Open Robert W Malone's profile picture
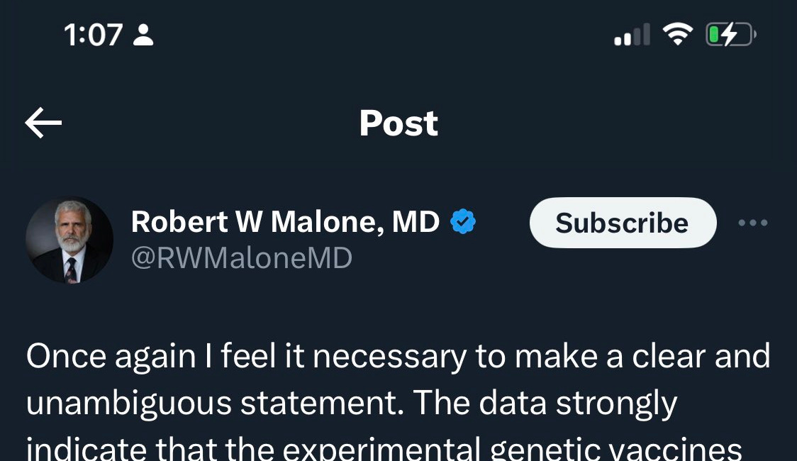 [x=69, y=240]
